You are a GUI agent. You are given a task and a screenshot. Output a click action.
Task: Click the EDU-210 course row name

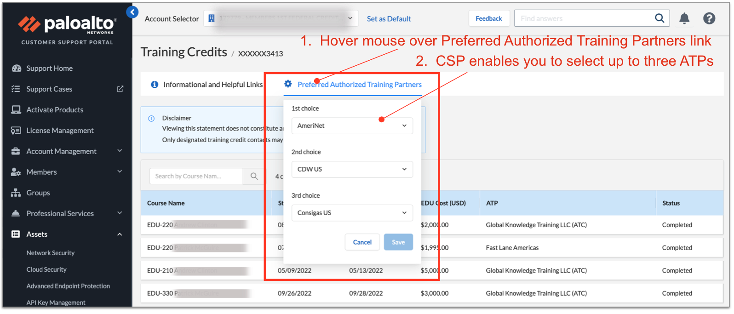(160, 271)
